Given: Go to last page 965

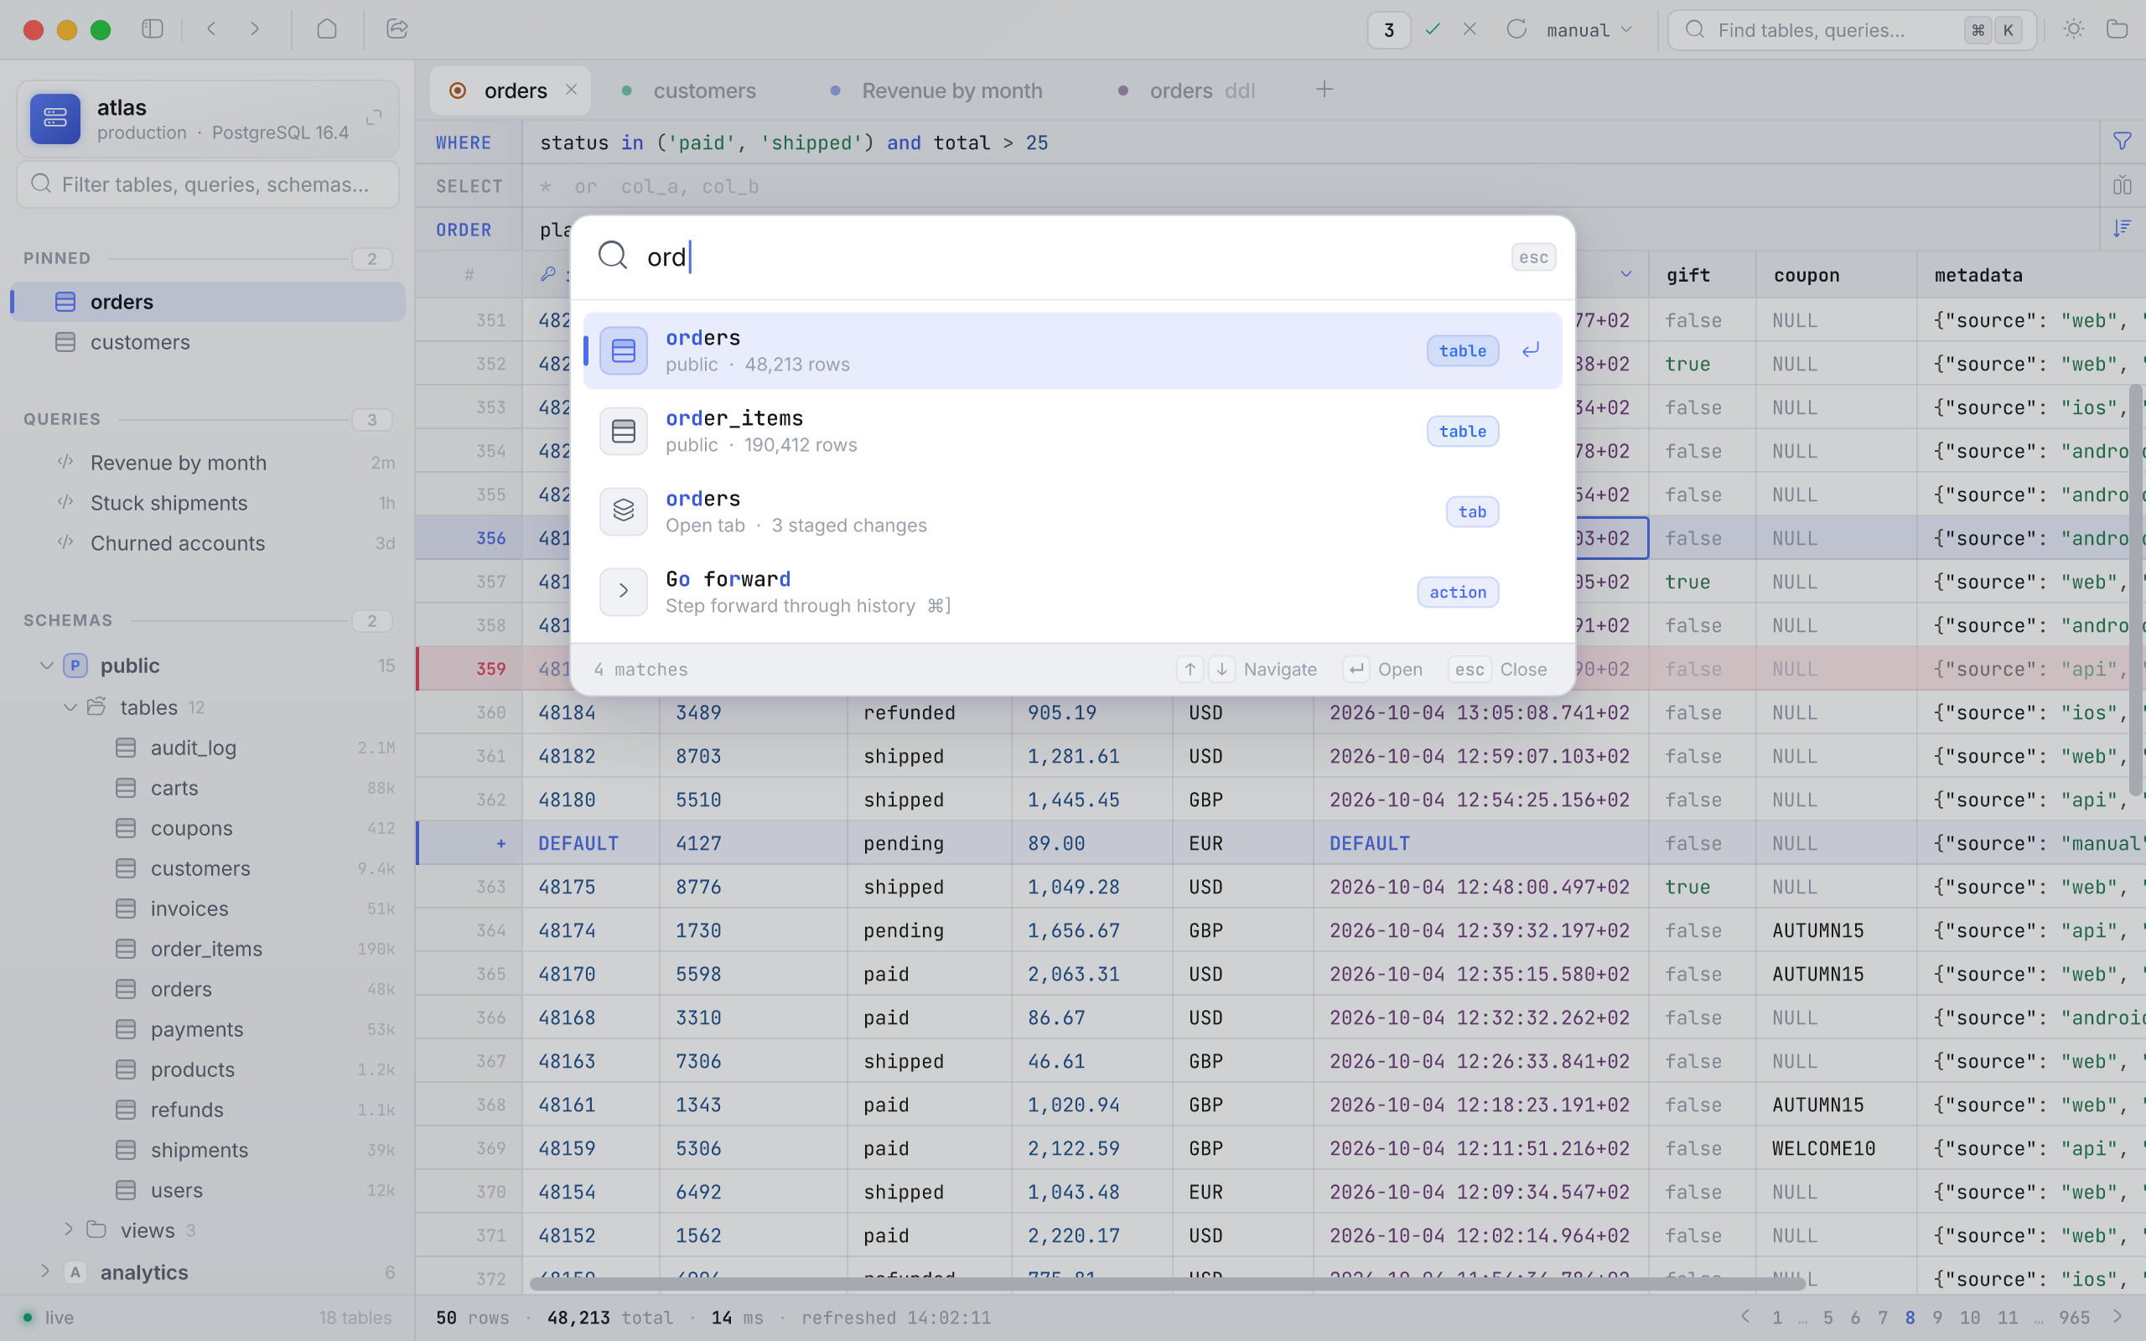Looking at the screenshot, I should tap(2074, 1317).
